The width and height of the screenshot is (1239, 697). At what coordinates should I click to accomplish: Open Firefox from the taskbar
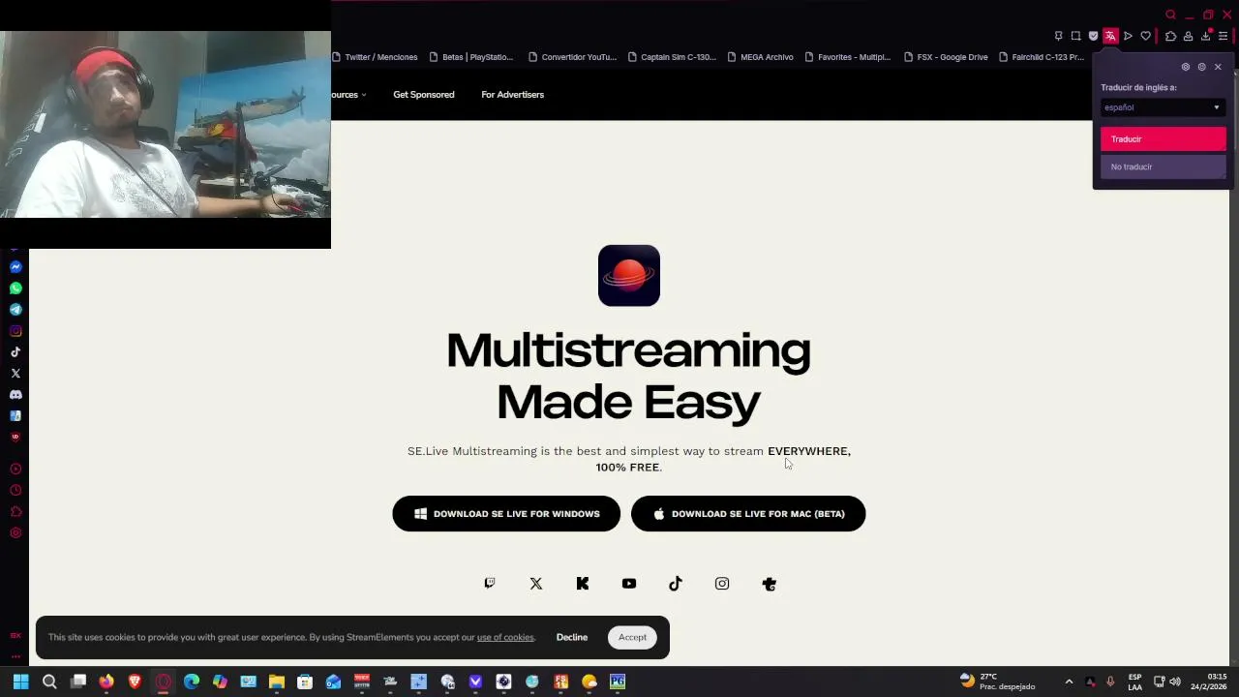106,682
